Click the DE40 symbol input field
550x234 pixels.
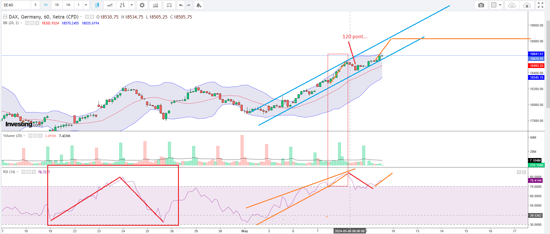[x=16, y=5]
